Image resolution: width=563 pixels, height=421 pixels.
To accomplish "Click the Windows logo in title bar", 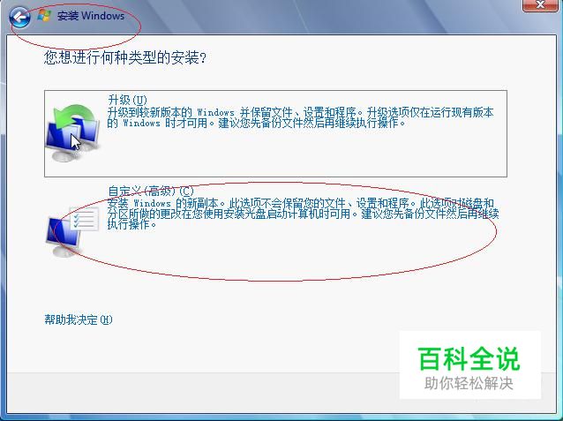I will click(44, 16).
